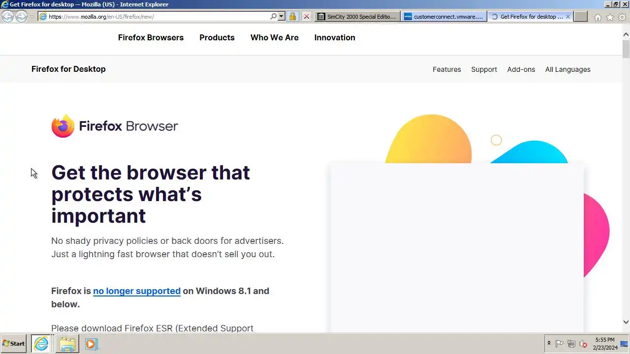Open the Tools gear icon
The height and width of the screenshot is (354, 630).
(x=622, y=17)
